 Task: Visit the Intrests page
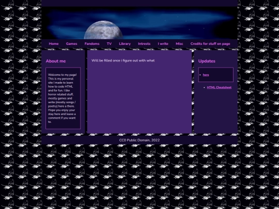point(144,44)
